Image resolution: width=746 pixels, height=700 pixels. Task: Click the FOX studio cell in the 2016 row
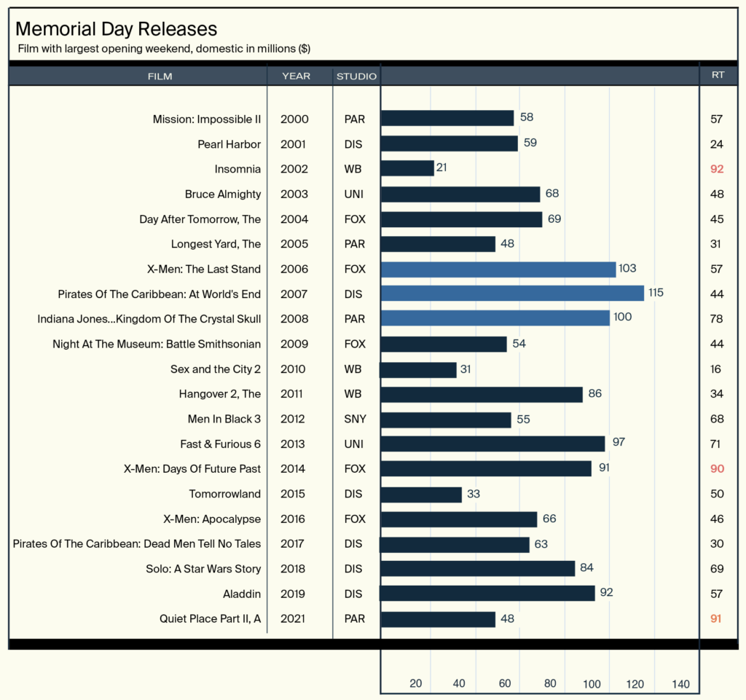coord(356,519)
